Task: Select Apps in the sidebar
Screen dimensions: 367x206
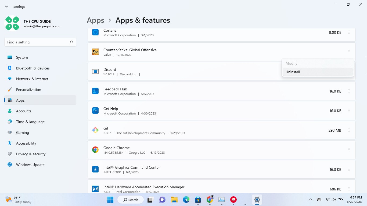Action: click(x=40, y=100)
